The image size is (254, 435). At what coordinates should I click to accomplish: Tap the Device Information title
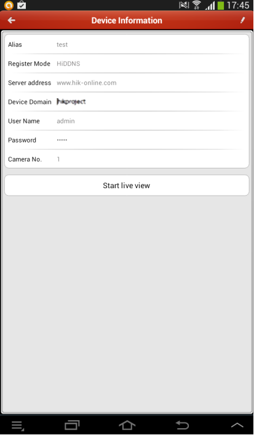[127, 20]
